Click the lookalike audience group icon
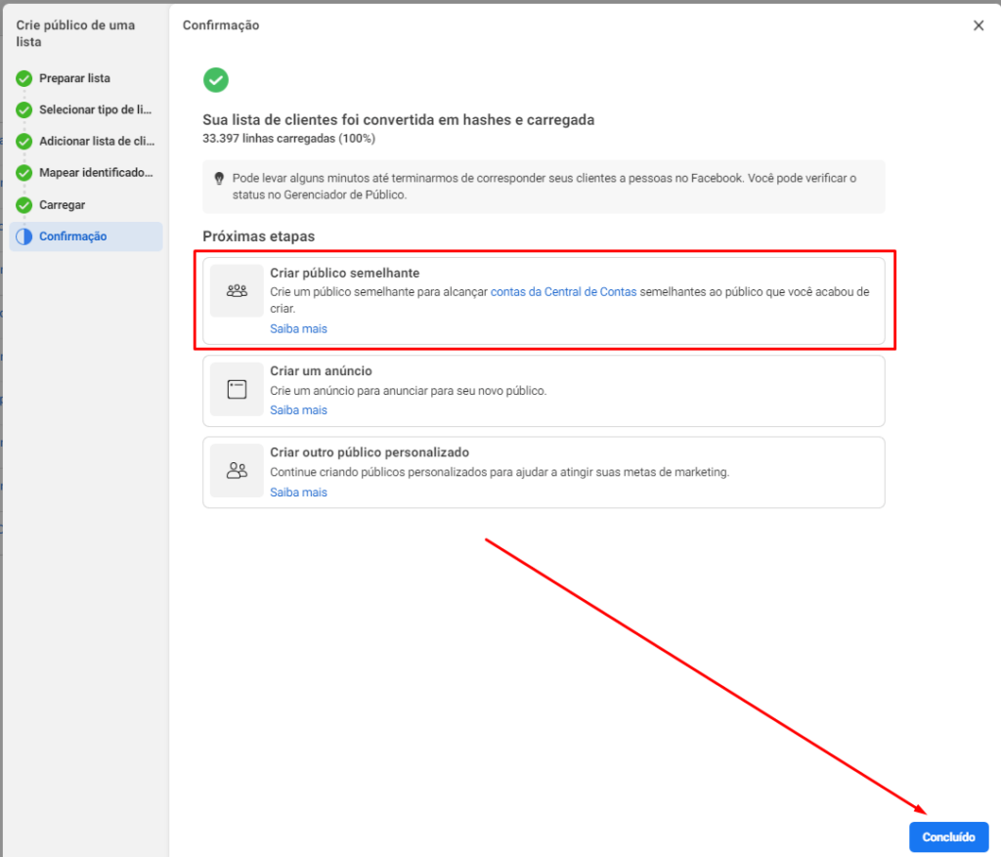The width and height of the screenshot is (1001, 857). (x=237, y=291)
